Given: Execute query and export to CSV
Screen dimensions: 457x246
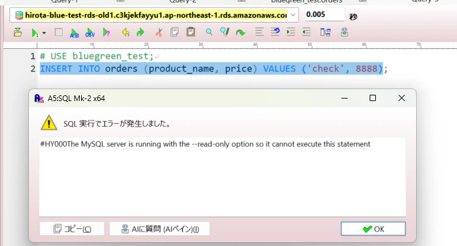Looking at the screenshot, I should click(x=90, y=33).
